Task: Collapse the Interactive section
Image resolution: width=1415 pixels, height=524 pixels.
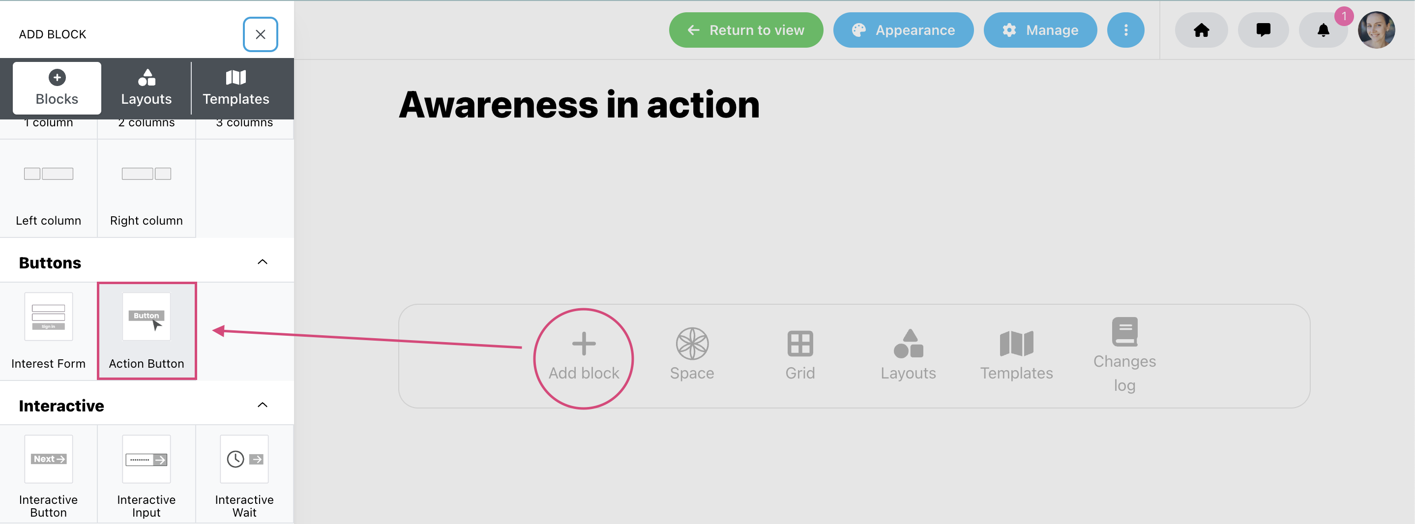Action: coord(263,406)
